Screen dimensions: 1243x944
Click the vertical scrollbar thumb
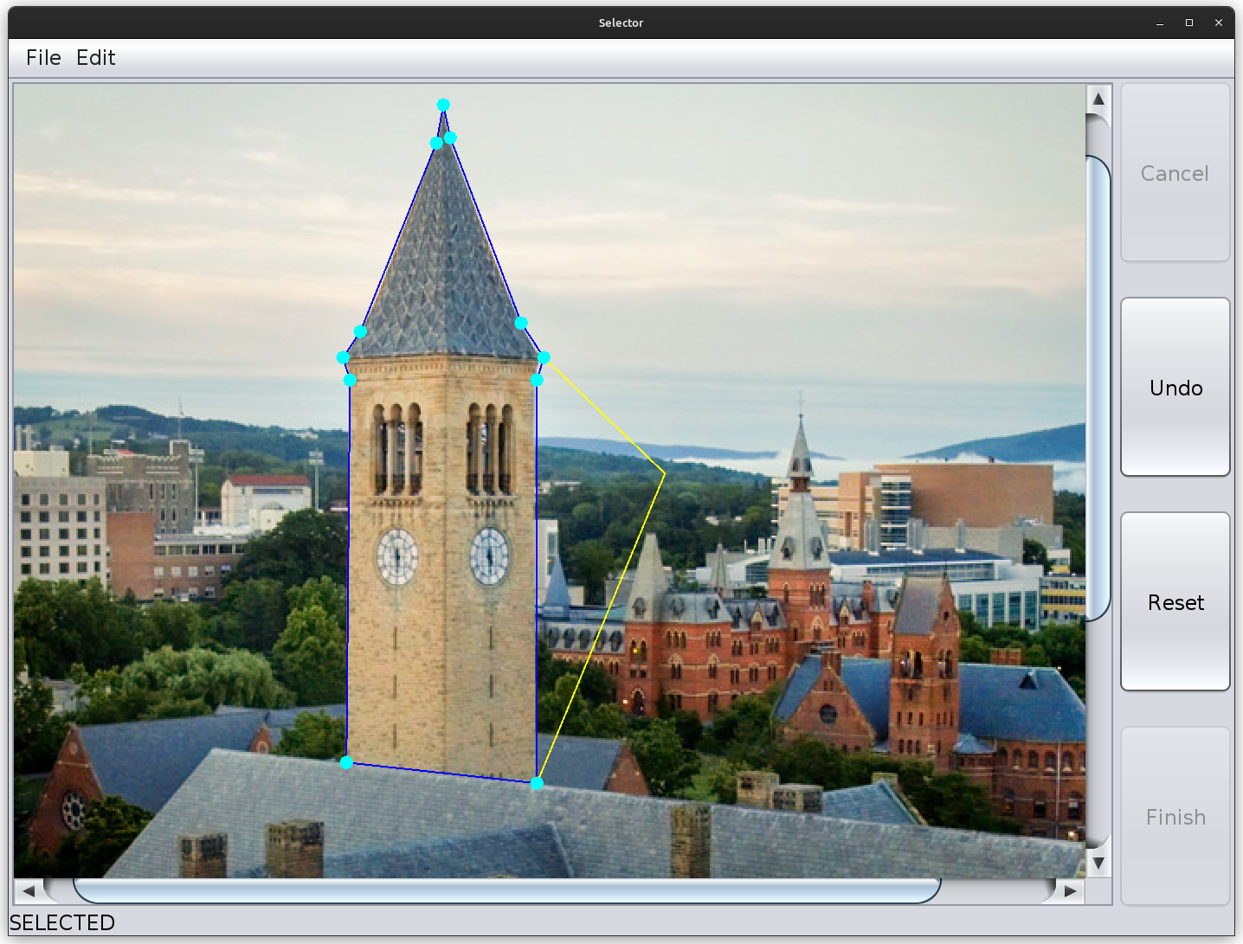pyautogui.click(x=1098, y=388)
